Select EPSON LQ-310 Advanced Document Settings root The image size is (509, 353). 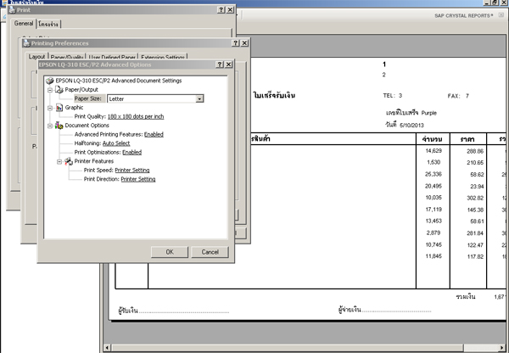point(119,81)
